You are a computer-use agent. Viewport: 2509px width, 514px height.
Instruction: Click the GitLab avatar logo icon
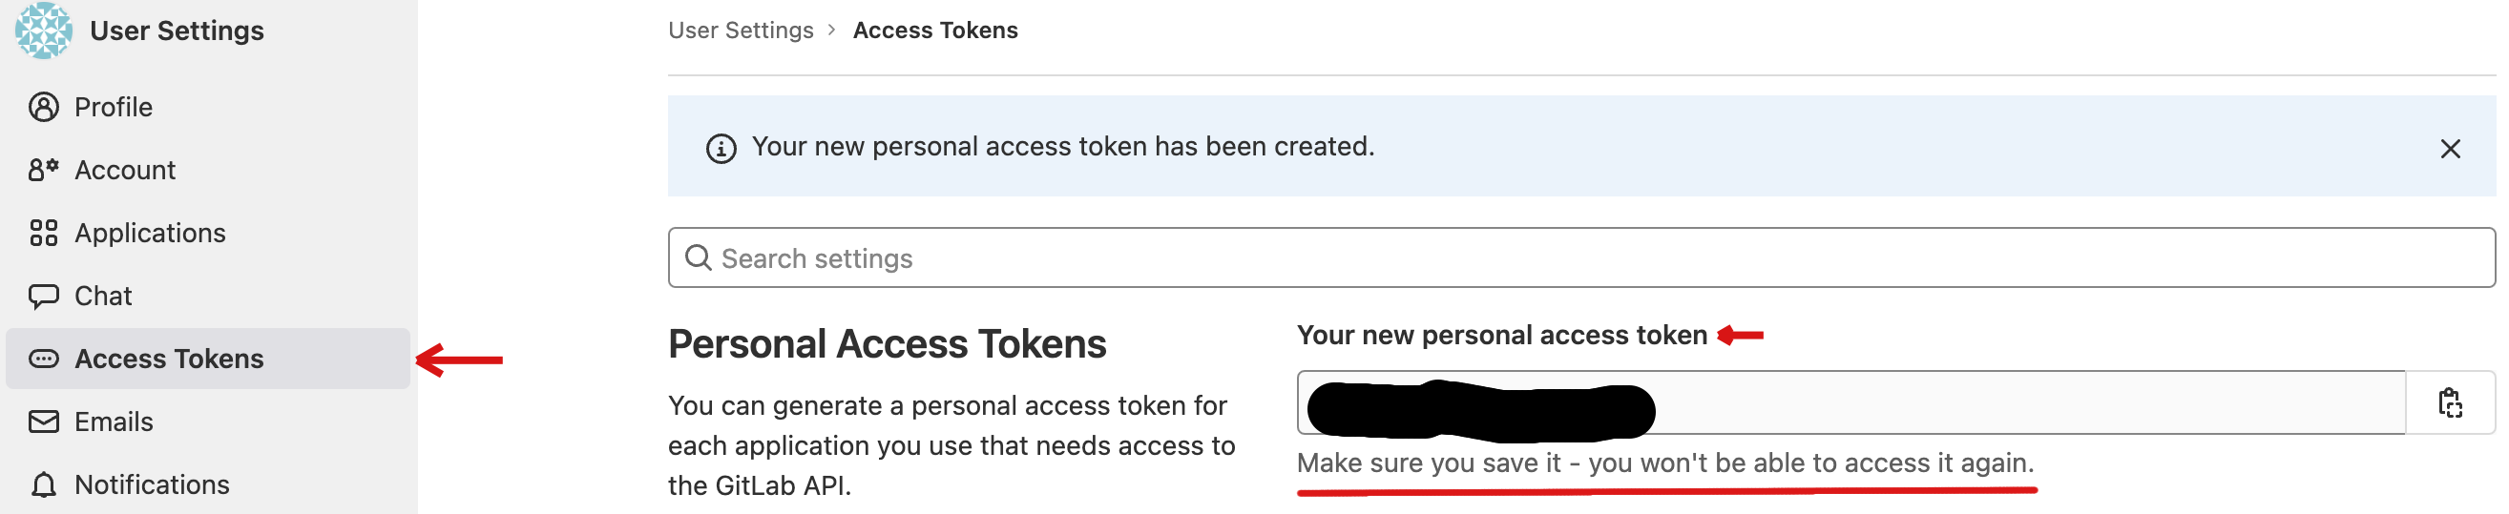[x=44, y=31]
